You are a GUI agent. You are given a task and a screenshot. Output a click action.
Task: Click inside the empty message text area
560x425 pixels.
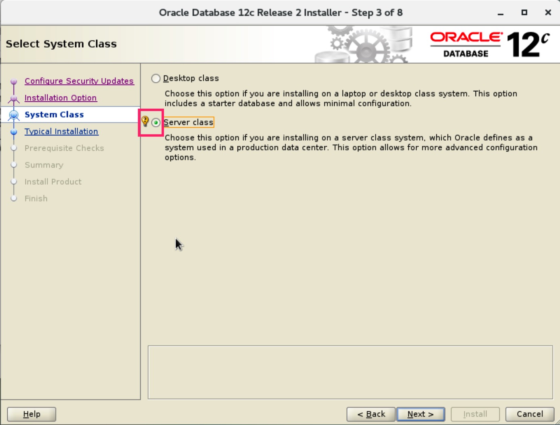tap(350, 372)
